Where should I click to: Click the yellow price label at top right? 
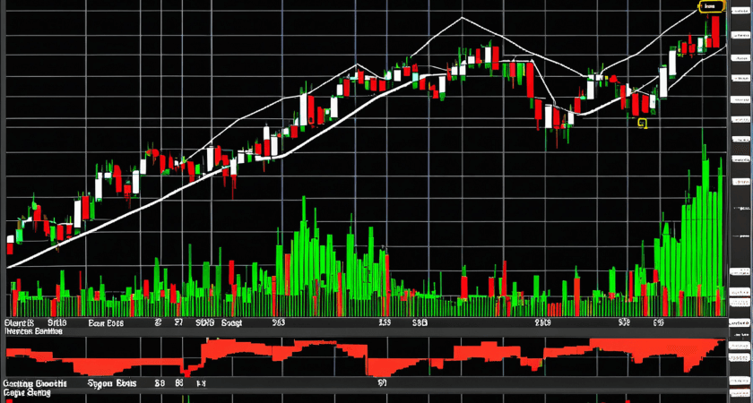click(710, 7)
